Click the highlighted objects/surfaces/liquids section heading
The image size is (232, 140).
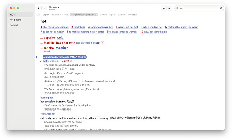[65, 57]
